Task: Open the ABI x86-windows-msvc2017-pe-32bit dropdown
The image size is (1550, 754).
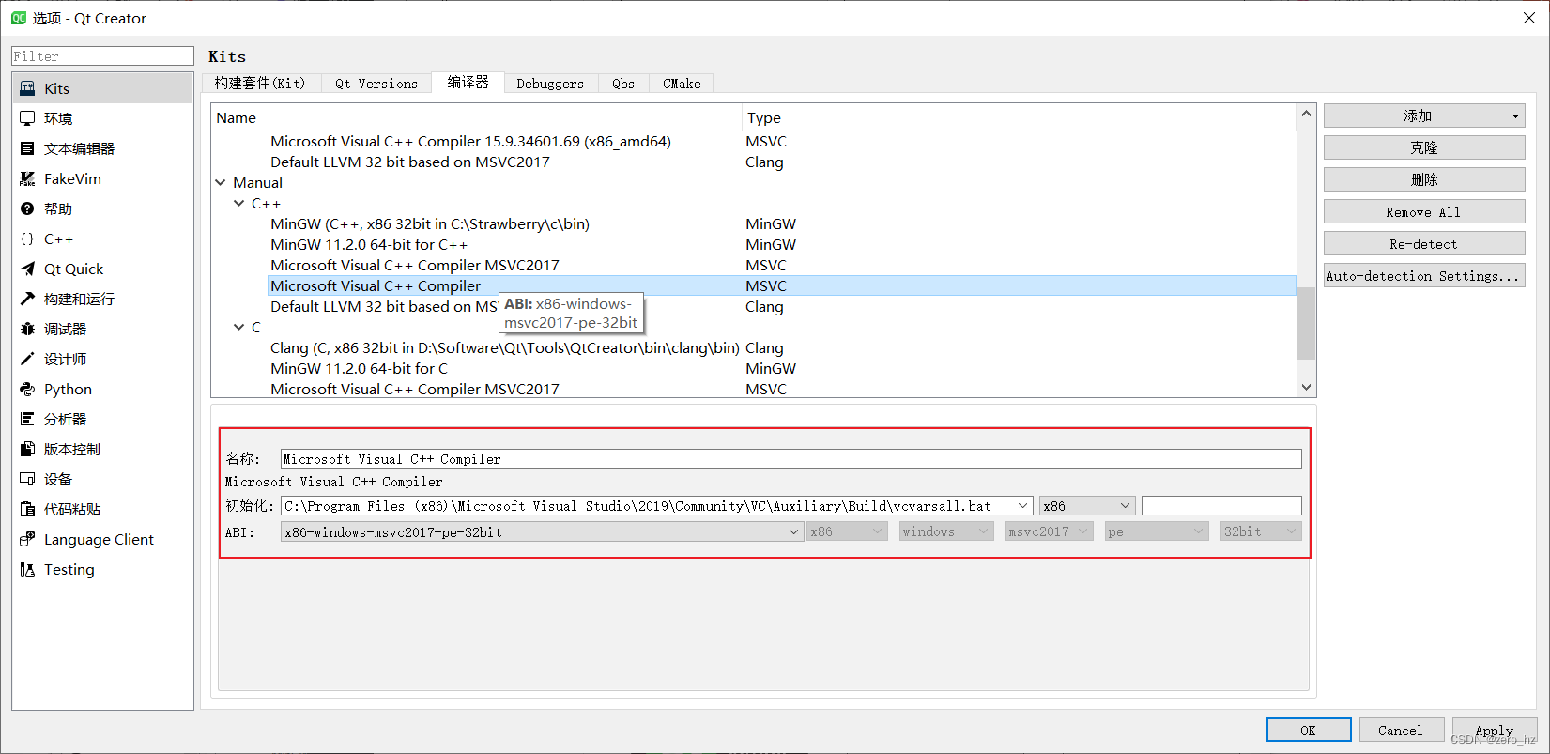Action: (542, 531)
